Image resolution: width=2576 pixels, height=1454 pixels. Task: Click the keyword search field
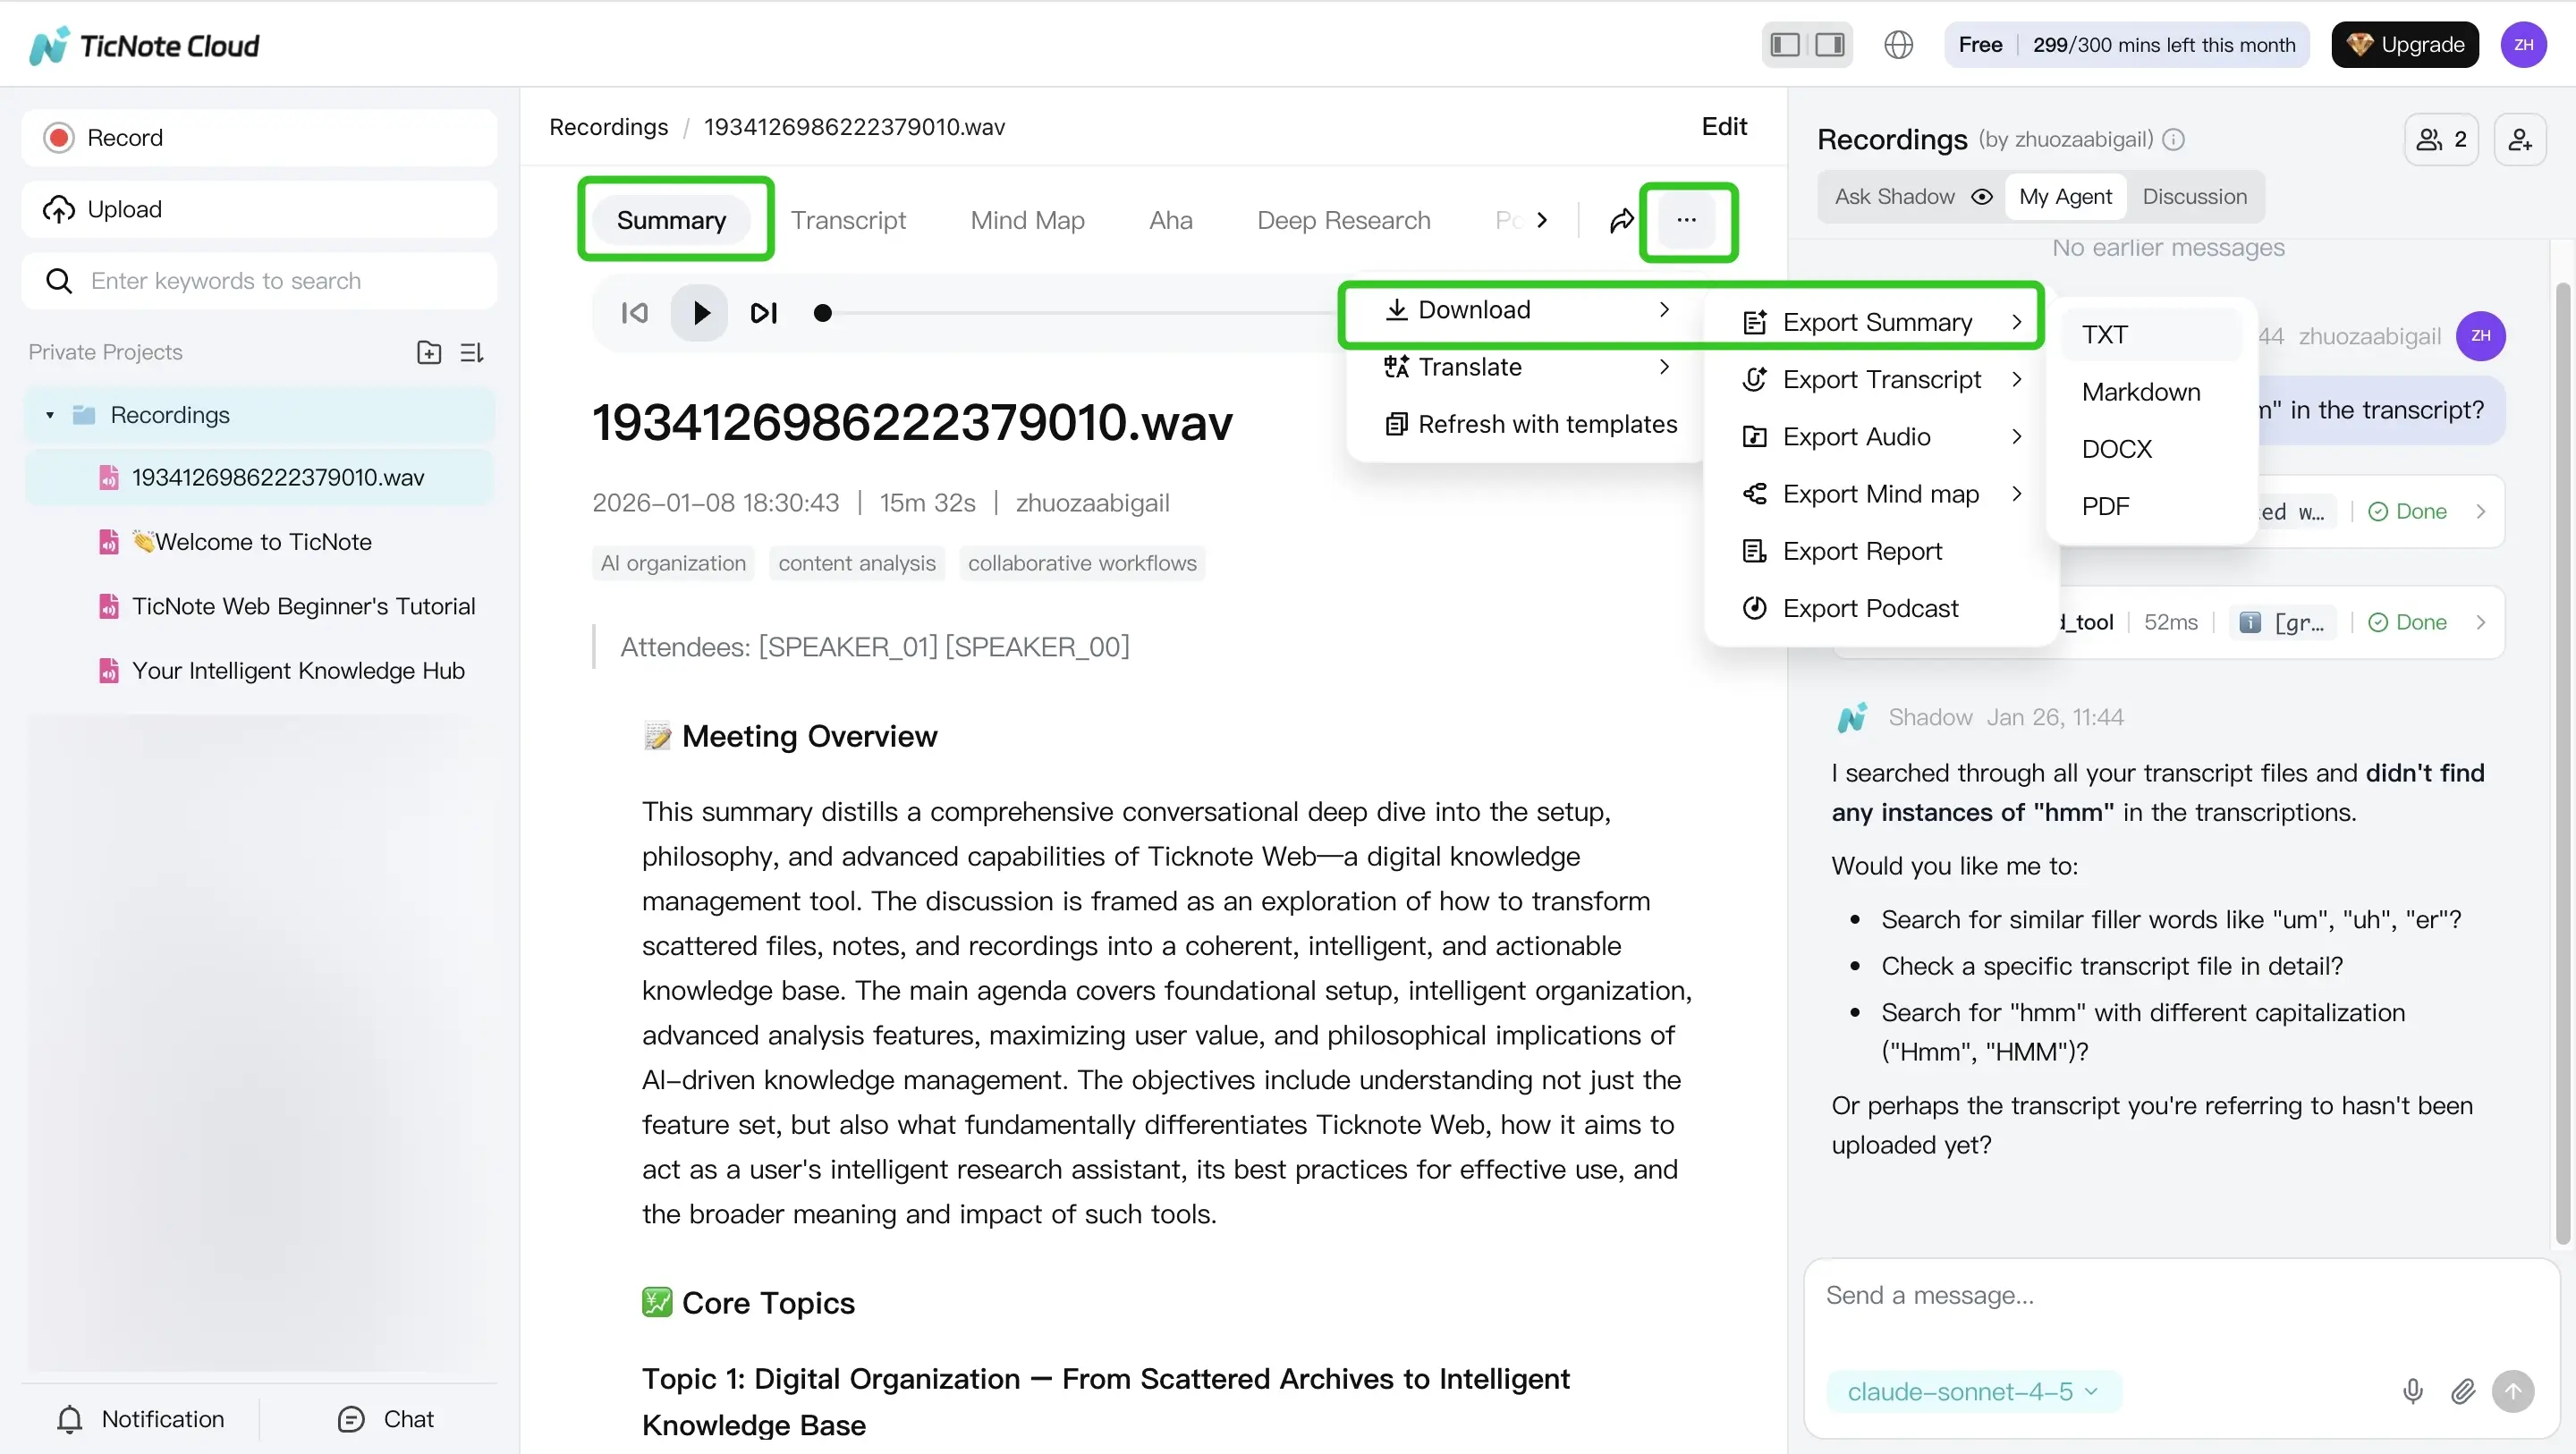tap(258, 281)
